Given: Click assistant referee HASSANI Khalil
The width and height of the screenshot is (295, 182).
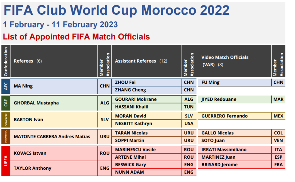Looking at the screenshot, I should [132, 107].
